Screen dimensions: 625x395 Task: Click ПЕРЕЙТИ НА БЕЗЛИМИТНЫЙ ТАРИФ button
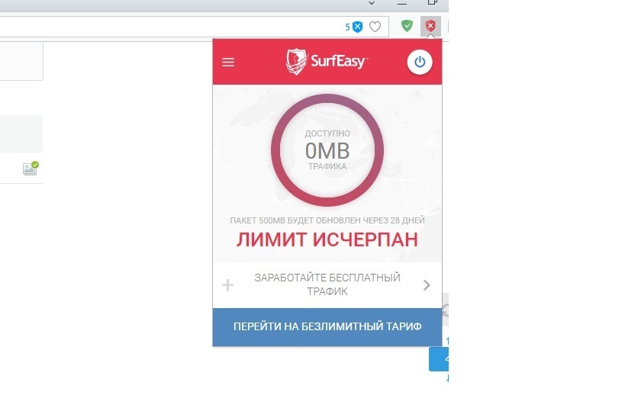coord(327,327)
